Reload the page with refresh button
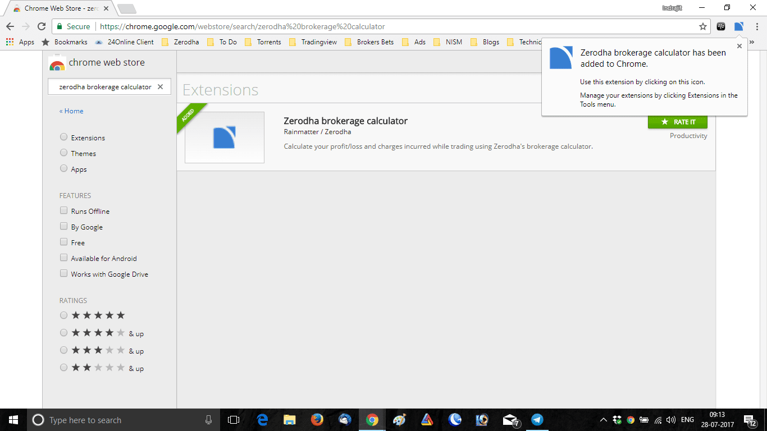 tap(41, 26)
